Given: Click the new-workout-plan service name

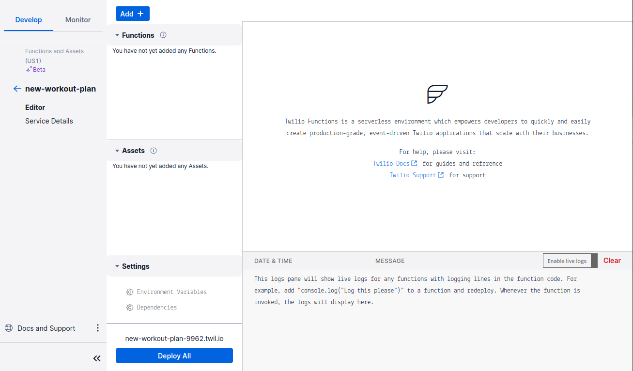Looking at the screenshot, I should pos(61,89).
